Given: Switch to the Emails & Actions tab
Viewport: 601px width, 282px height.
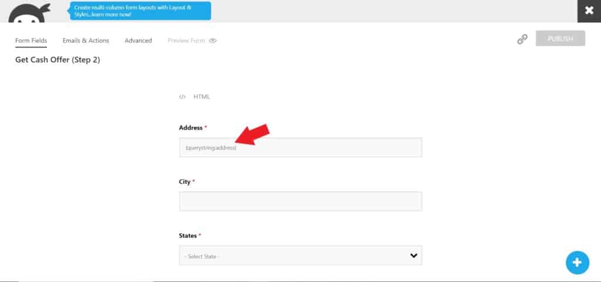Looking at the screenshot, I should (x=86, y=41).
